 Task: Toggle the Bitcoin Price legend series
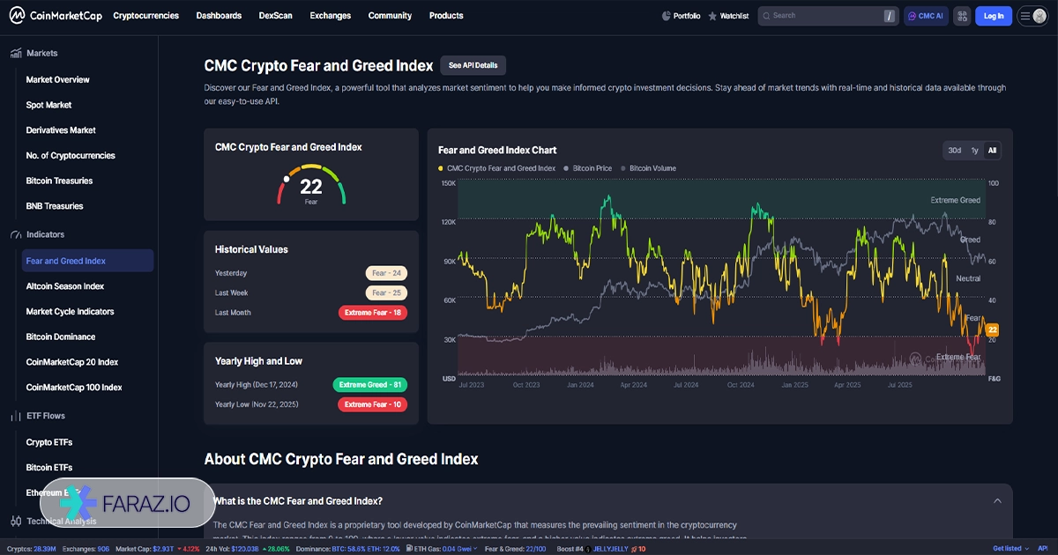click(x=587, y=168)
